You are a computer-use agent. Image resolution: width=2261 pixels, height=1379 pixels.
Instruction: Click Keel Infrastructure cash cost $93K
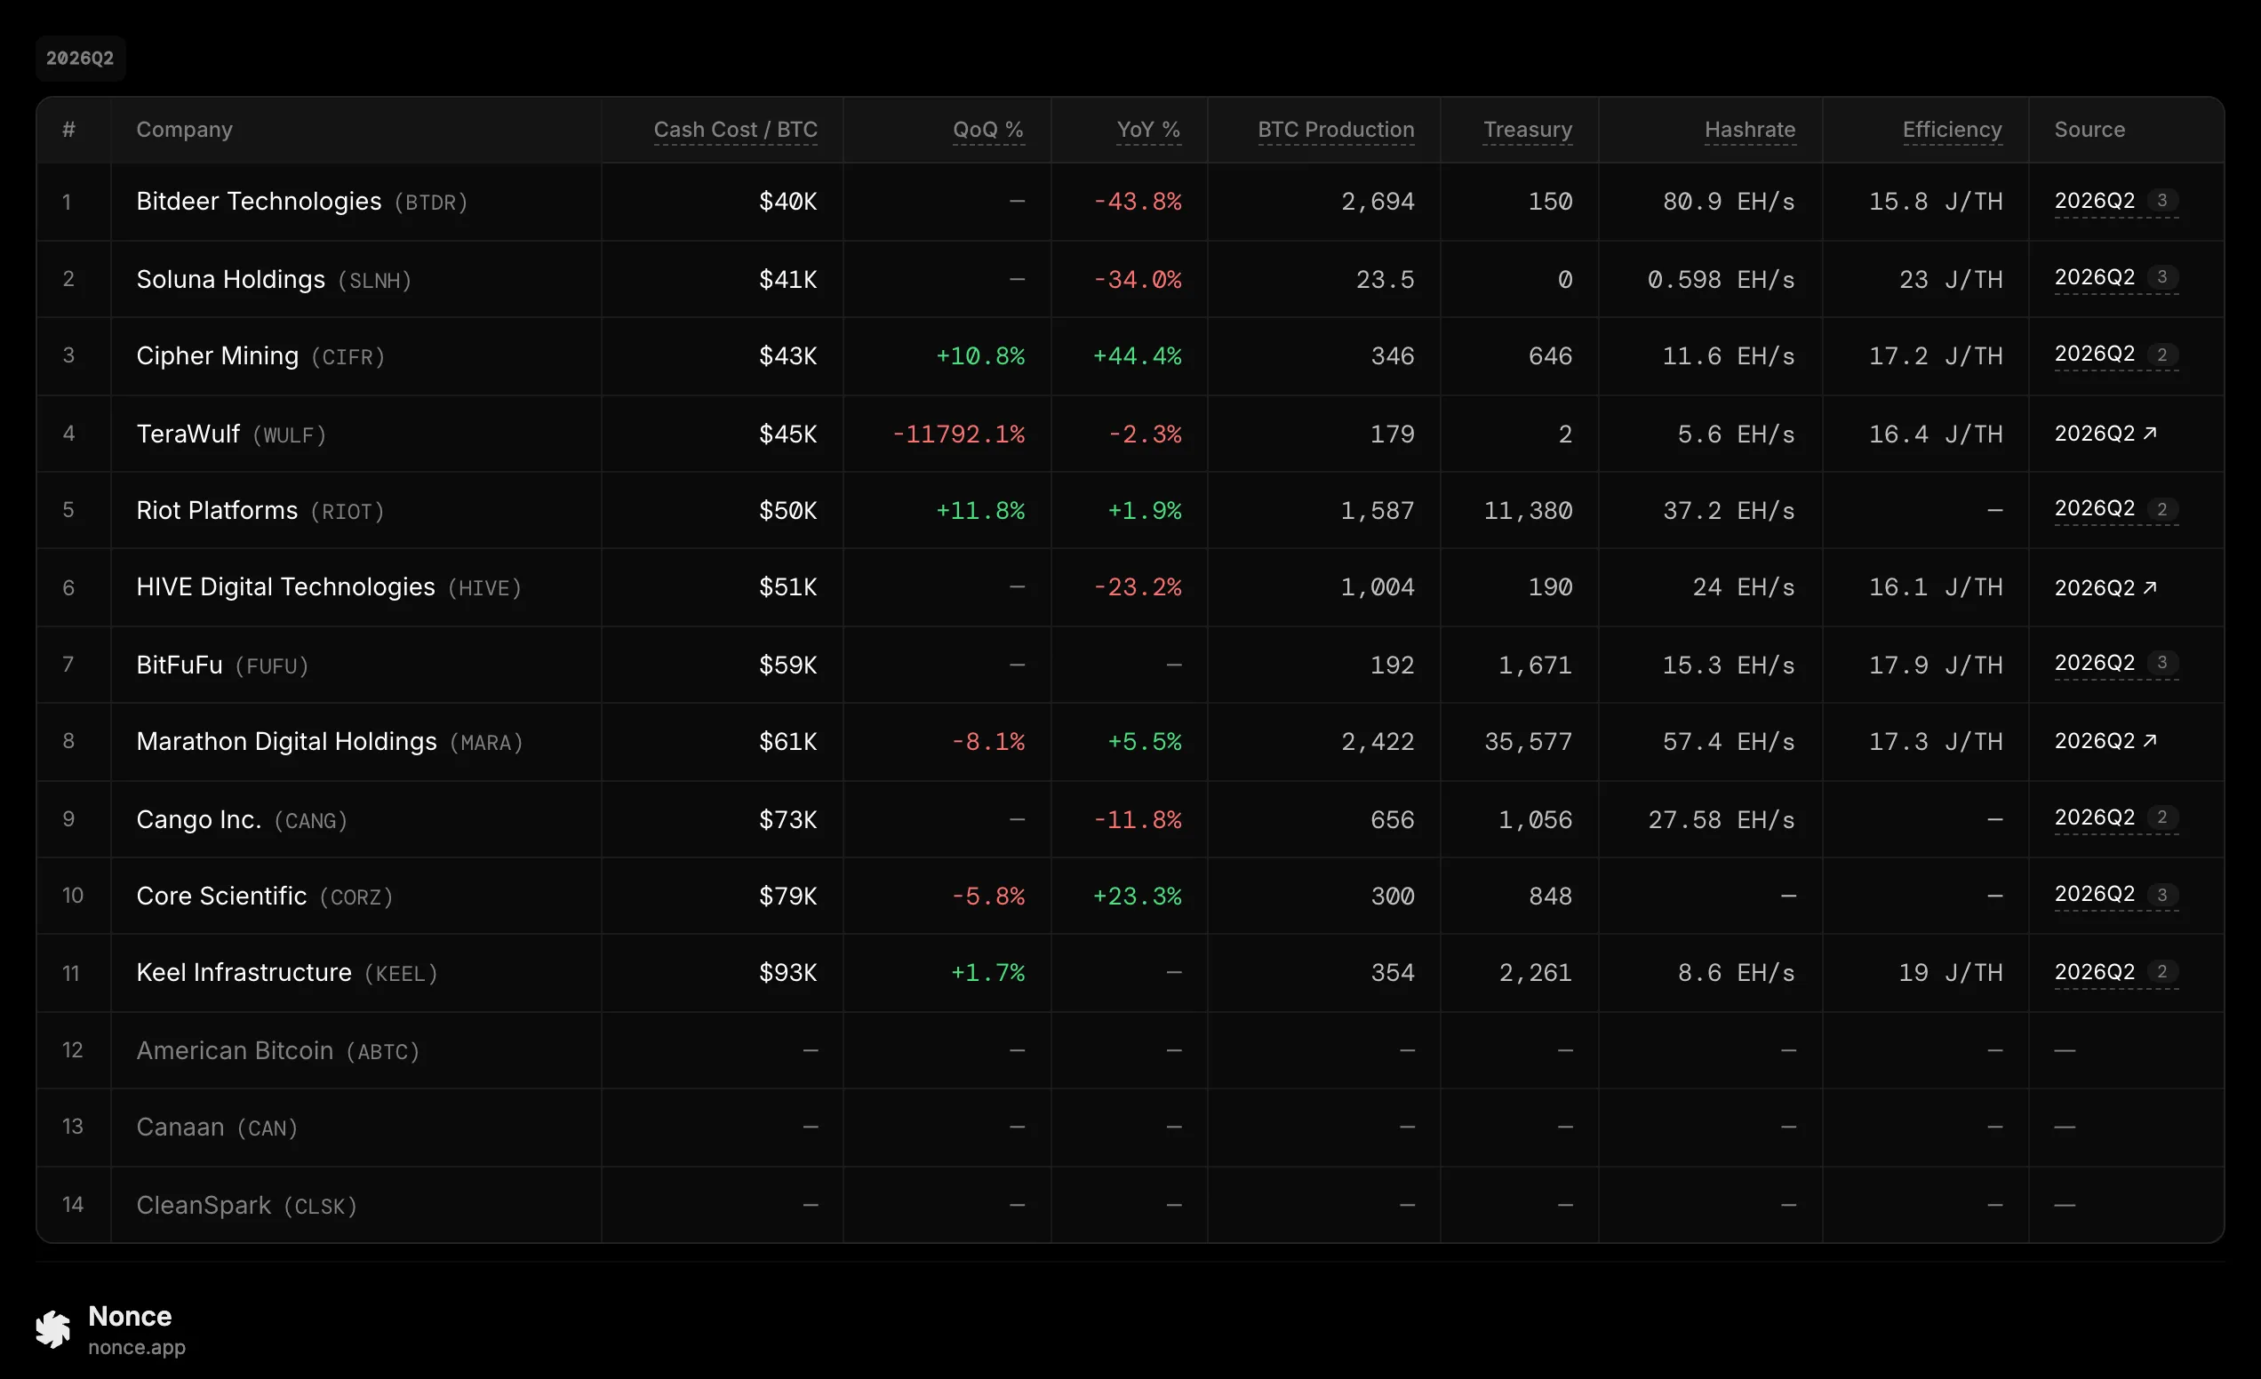pos(787,973)
